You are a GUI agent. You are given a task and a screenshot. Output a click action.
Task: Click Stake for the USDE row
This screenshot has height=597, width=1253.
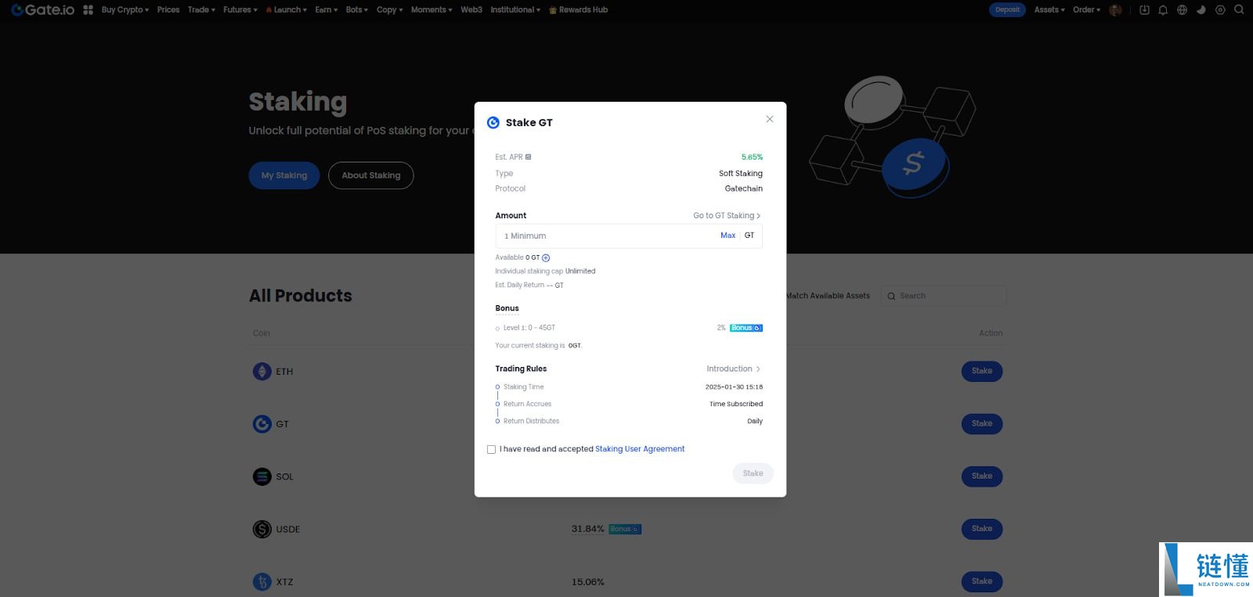pyautogui.click(x=982, y=529)
